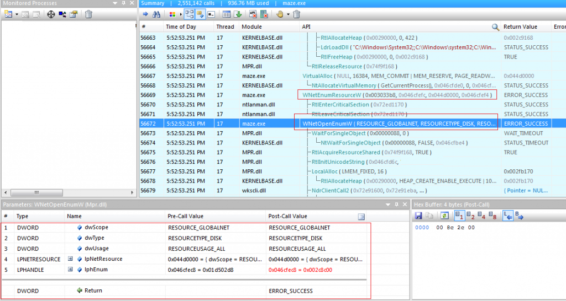
Task: Expand the lpNetResource parameter node
Action: pos(70,259)
